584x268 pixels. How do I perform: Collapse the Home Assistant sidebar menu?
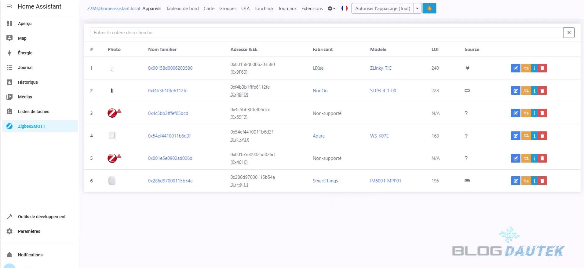tap(9, 6)
